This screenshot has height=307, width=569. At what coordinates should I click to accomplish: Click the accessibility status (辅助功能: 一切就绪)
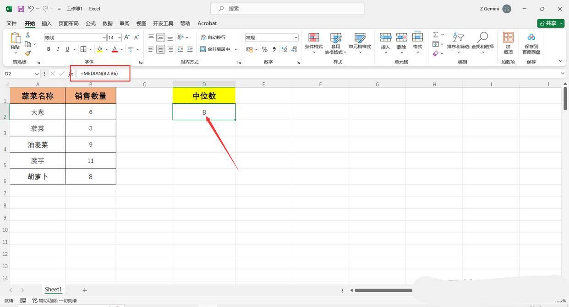tap(55, 301)
